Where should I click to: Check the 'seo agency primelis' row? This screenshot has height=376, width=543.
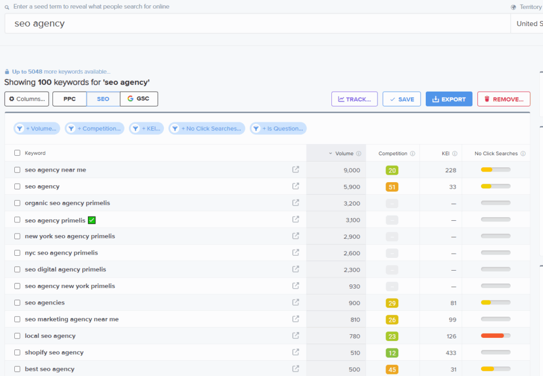[17, 220]
